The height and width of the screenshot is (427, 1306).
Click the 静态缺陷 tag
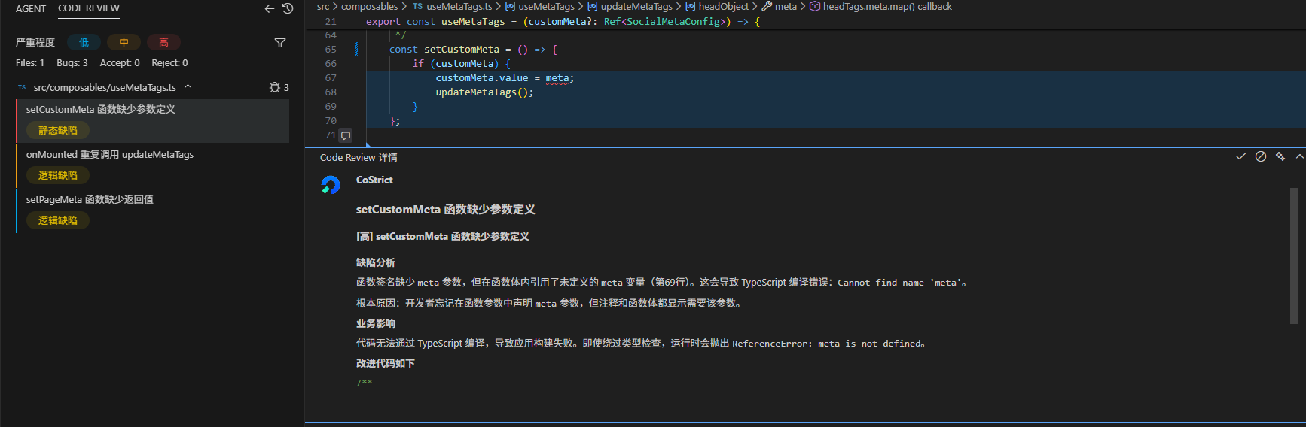(58, 130)
